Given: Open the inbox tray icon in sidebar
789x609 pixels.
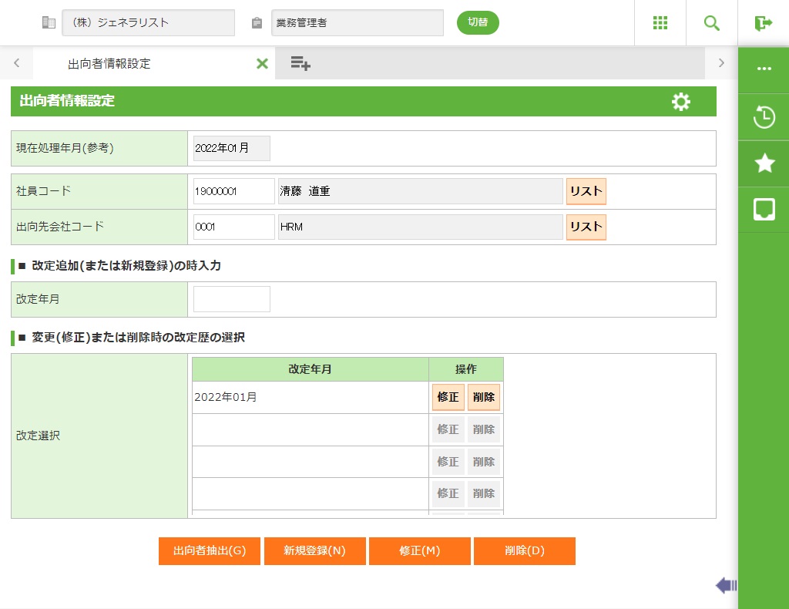Looking at the screenshot, I should (764, 209).
